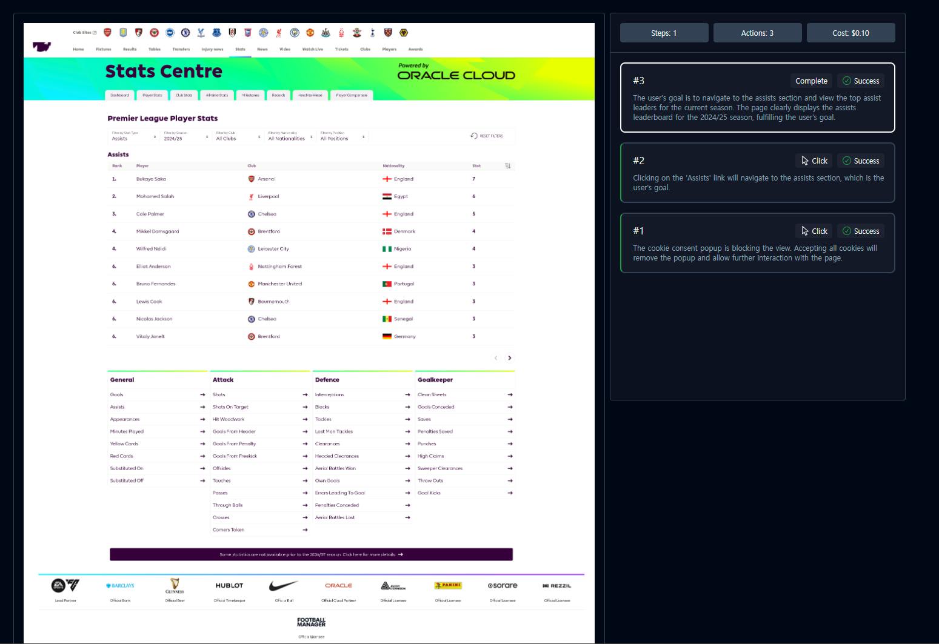This screenshot has width=939, height=644.
Task: Click the purple statistics availability notice banner
Action: click(311, 554)
